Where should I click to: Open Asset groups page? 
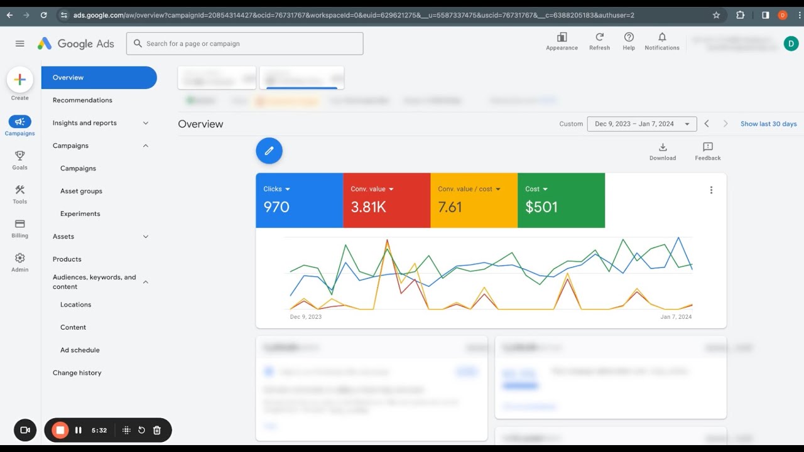81,191
